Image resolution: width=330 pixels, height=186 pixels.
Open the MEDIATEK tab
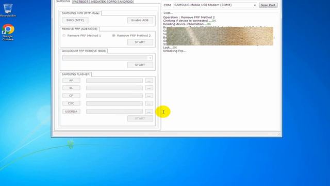pos(98,2)
